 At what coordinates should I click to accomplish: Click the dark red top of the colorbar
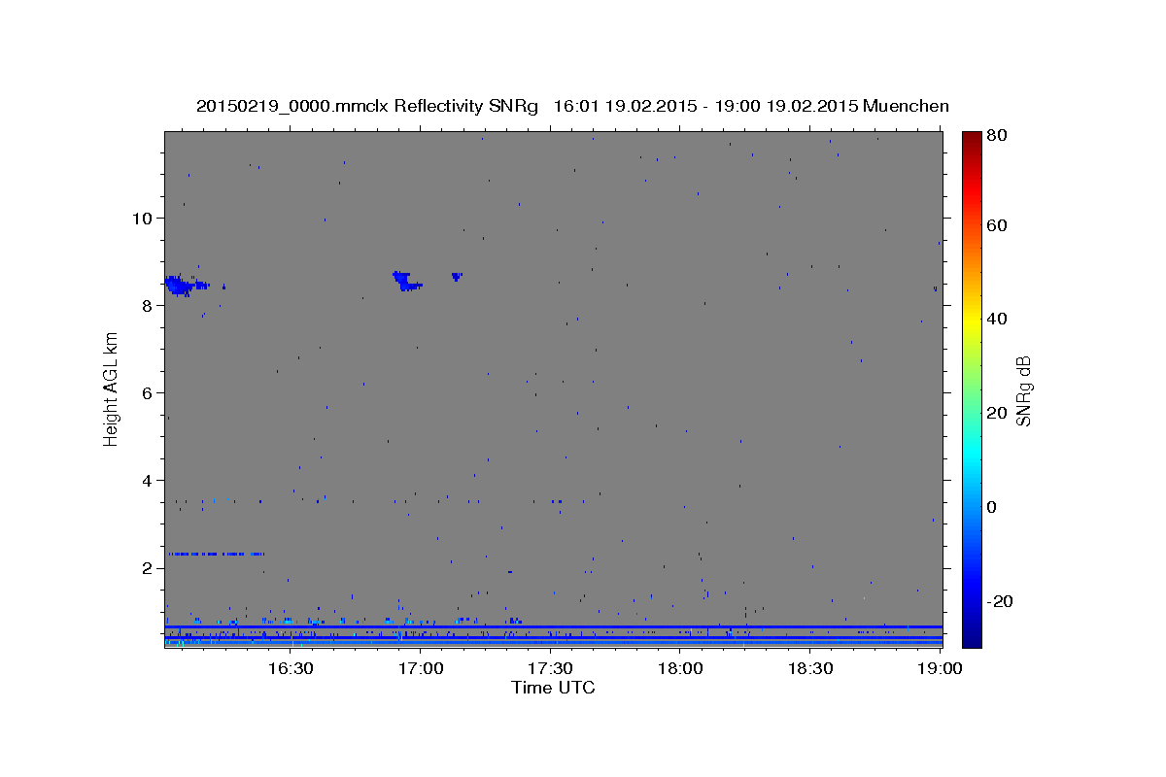(972, 138)
